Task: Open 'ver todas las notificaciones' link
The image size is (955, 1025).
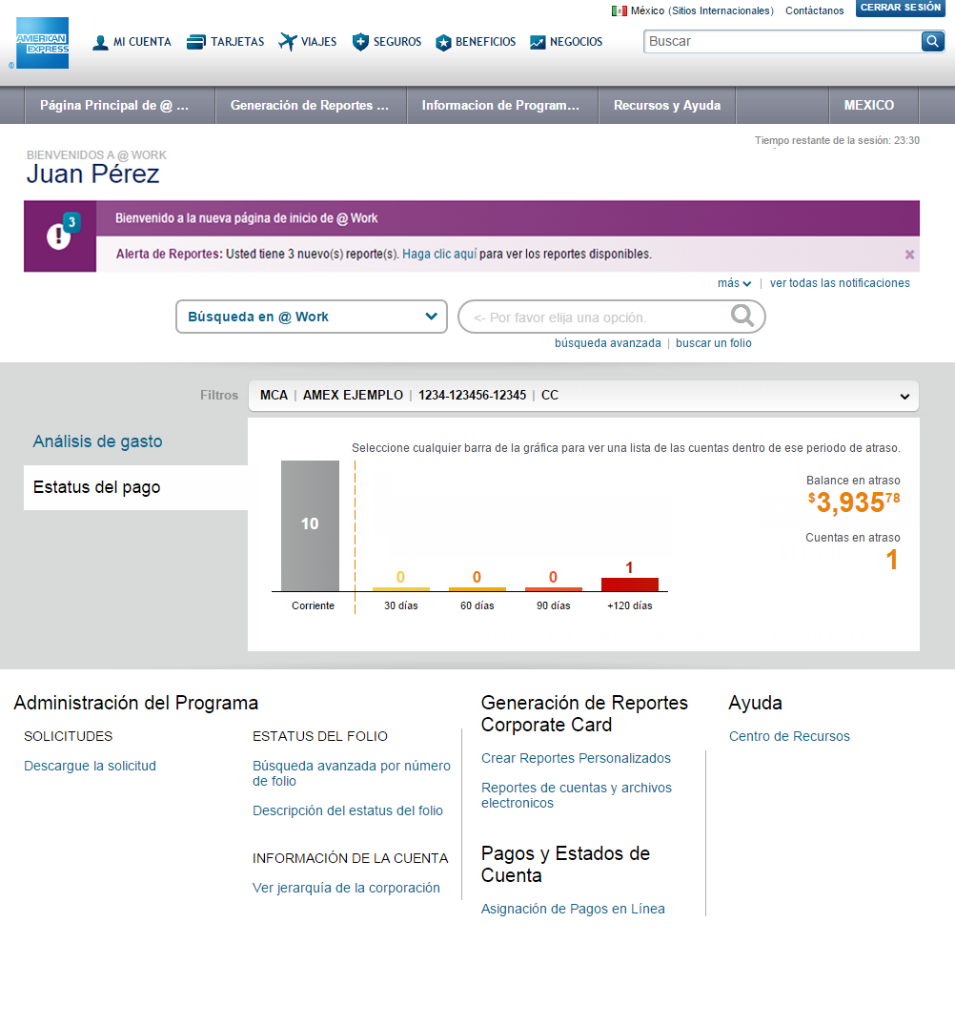Action: (x=840, y=283)
